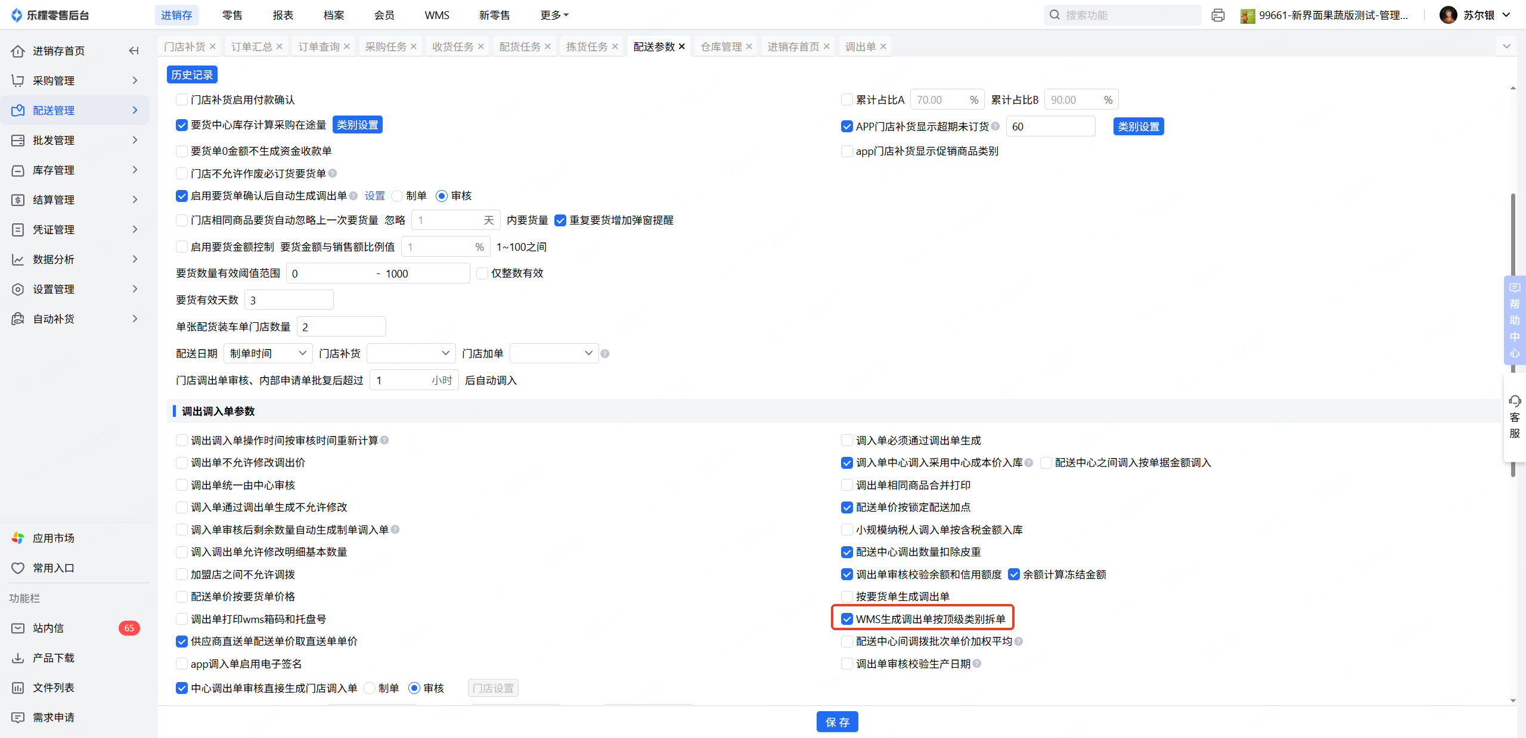
Task: Click the 客服 customer service headset icon
Action: tap(1515, 401)
